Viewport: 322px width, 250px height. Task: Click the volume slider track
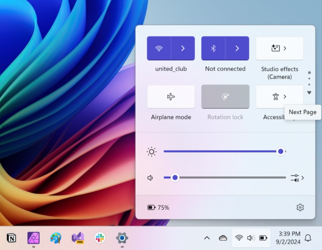[229, 178]
